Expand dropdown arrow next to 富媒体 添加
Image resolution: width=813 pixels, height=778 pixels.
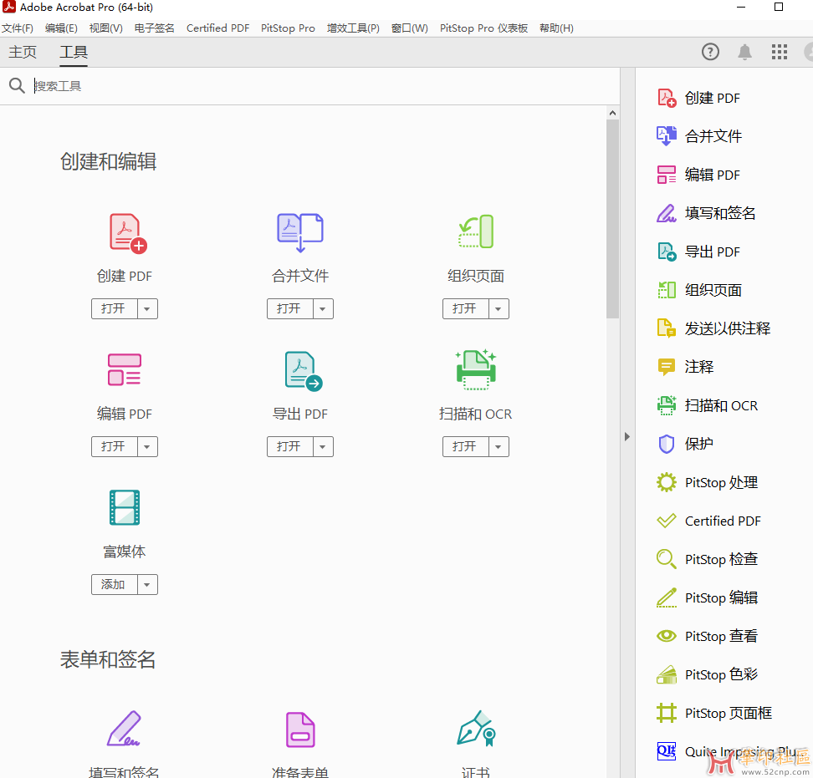(x=147, y=585)
